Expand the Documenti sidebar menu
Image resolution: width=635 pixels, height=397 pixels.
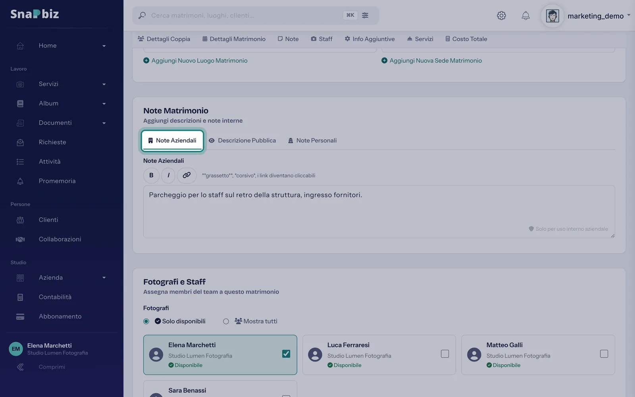pos(104,123)
